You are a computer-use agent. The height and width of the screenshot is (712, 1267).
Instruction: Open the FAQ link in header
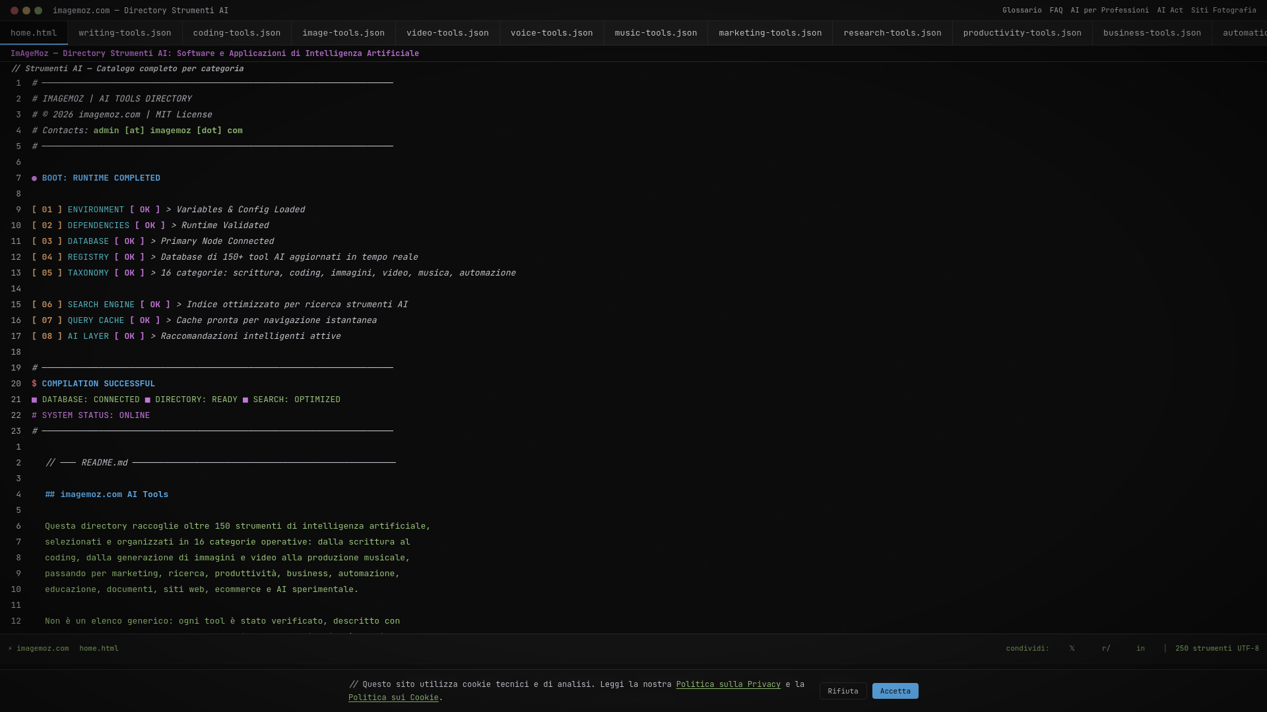[1056, 11]
